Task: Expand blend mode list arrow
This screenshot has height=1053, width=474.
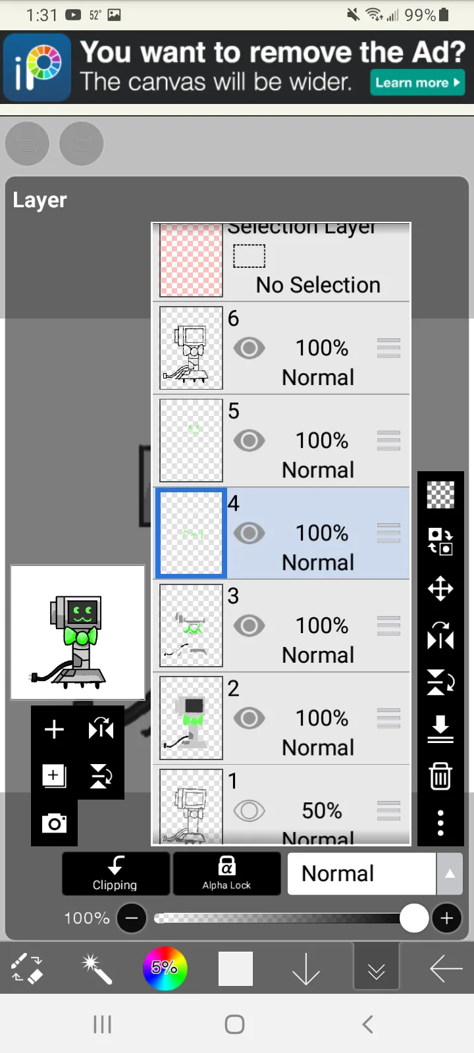Action: [x=450, y=873]
